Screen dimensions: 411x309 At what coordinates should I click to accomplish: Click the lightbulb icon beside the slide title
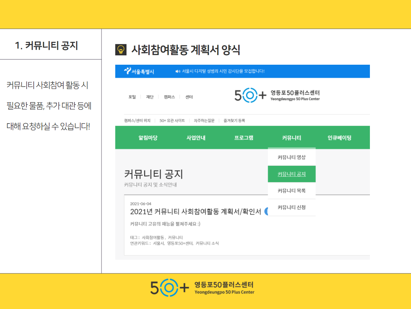(x=120, y=50)
